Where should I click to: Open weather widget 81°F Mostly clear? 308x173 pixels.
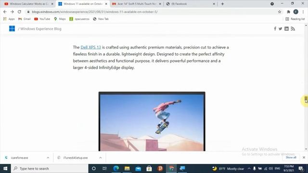228,169
